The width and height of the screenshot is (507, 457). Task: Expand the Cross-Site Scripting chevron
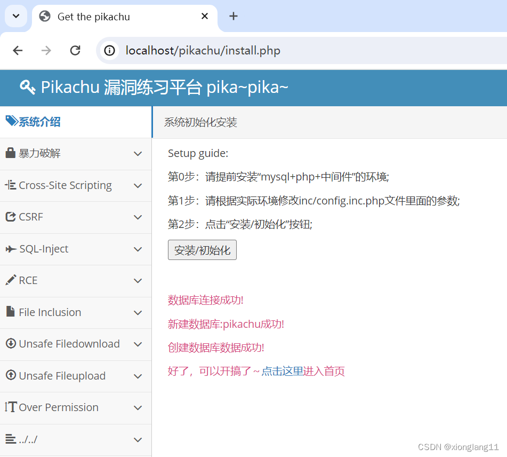[x=138, y=186]
